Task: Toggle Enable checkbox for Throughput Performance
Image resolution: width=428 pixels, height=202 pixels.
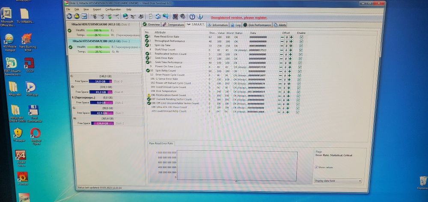Action: coord(301,41)
